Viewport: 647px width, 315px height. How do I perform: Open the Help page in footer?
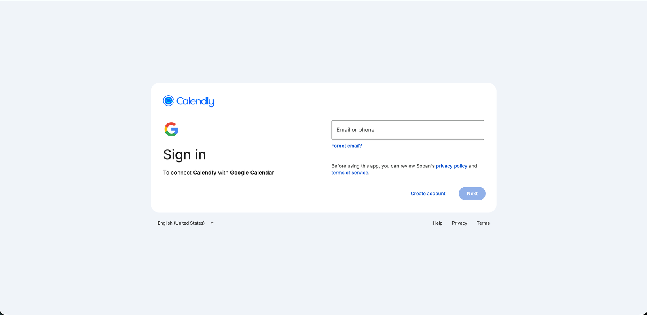pyautogui.click(x=437, y=223)
